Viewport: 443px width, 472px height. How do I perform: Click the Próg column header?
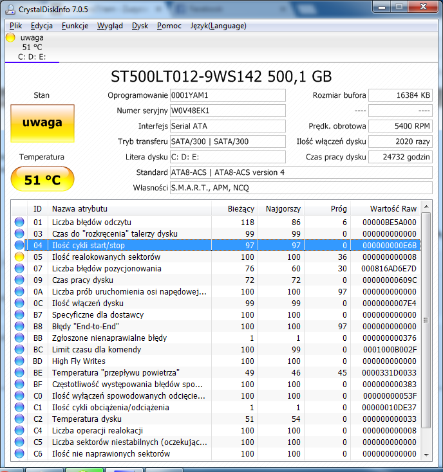click(327, 208)
